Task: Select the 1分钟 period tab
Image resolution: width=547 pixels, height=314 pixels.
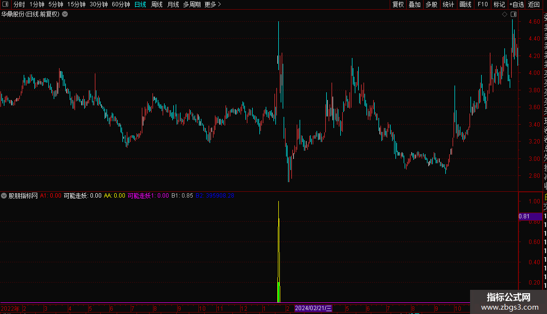Action: [37, 4]
